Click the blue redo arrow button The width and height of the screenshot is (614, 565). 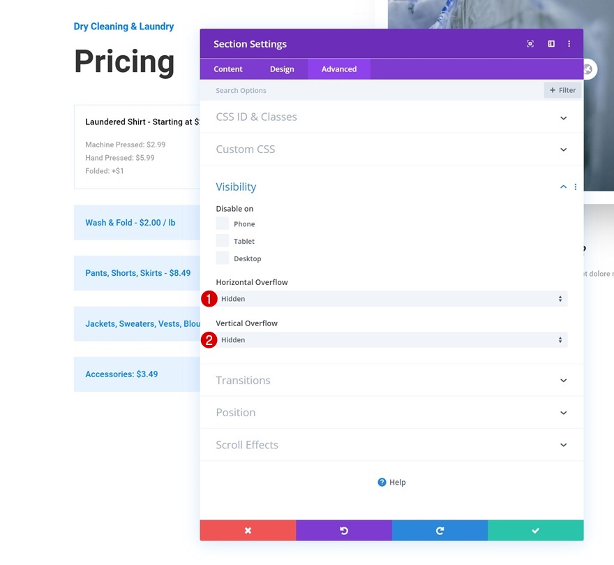440,531
